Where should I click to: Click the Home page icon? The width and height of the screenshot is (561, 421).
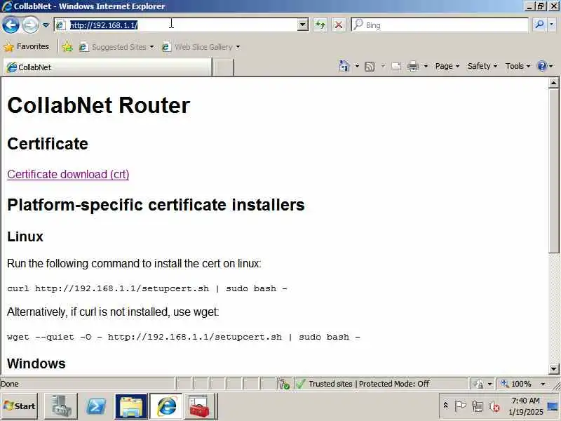tap(344, 66)
